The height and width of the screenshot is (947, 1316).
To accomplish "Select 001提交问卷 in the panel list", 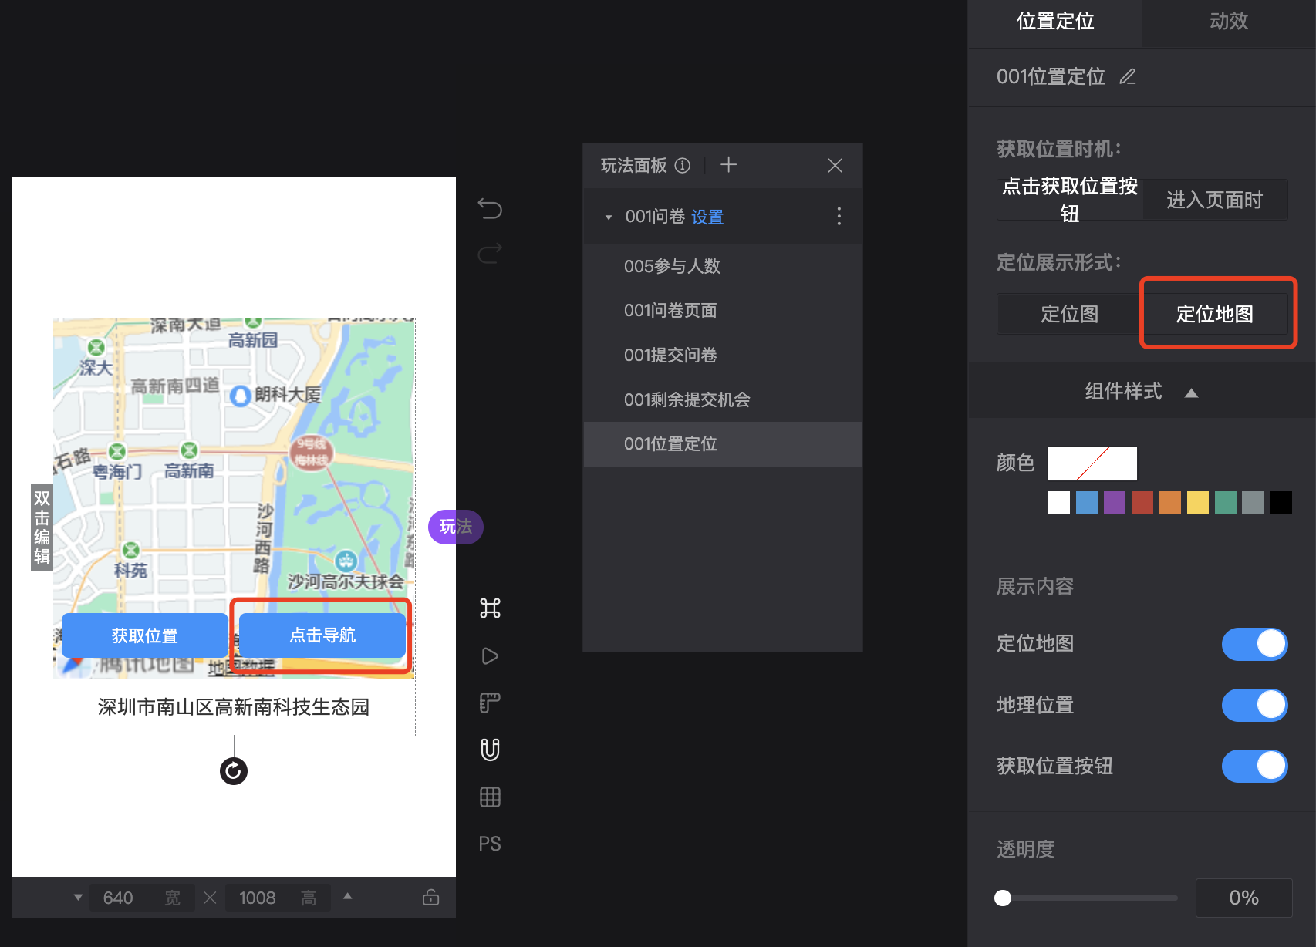I will click(723, 355).
